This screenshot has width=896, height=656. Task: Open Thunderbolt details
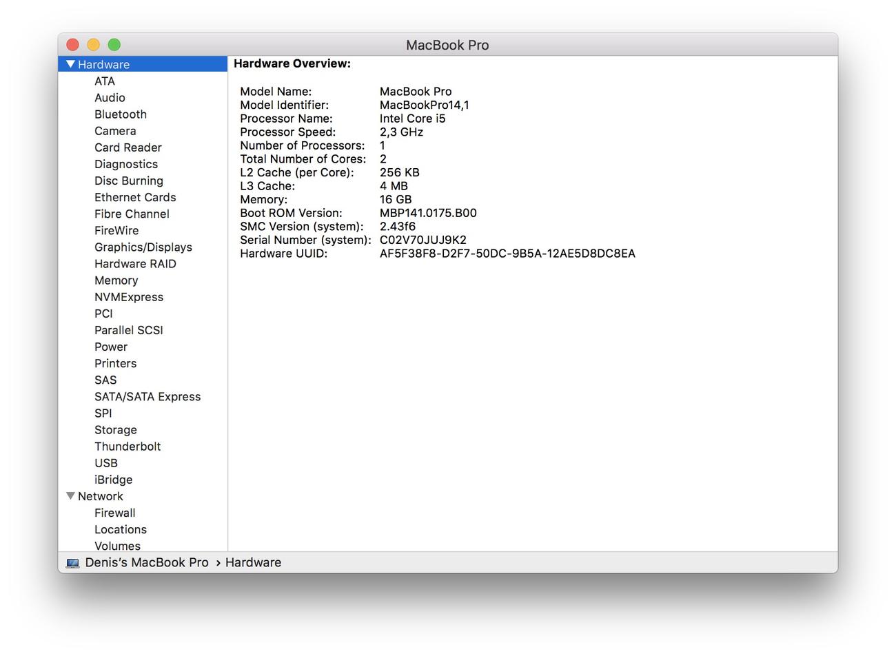point(128,447)
